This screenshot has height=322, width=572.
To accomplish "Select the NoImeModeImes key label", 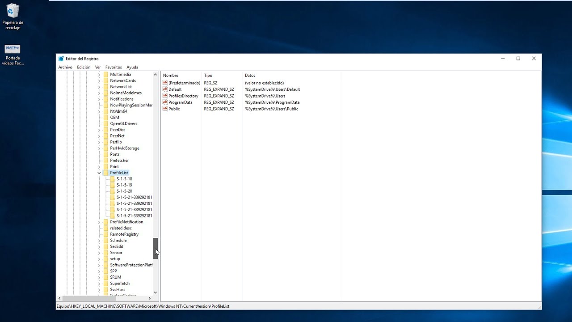I will [126, 93].
